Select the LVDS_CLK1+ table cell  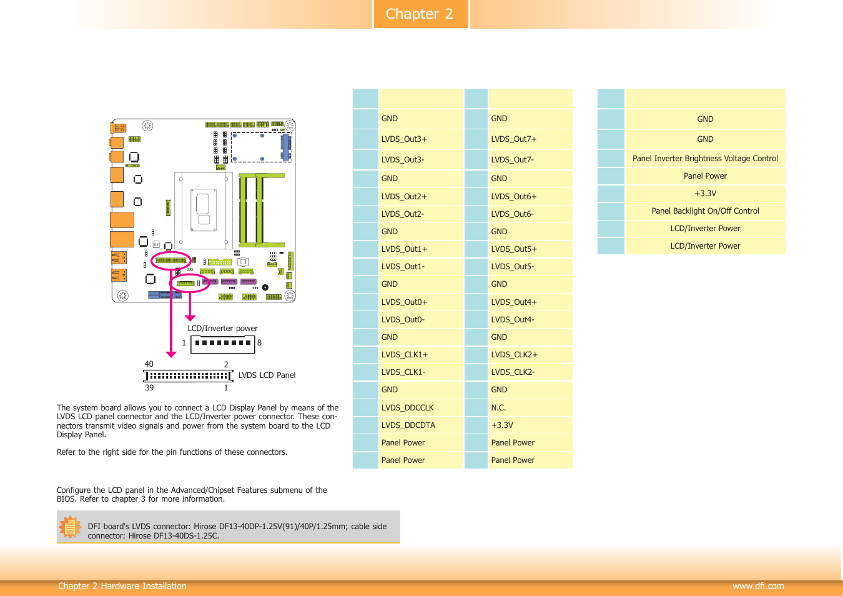pos(421,355)
